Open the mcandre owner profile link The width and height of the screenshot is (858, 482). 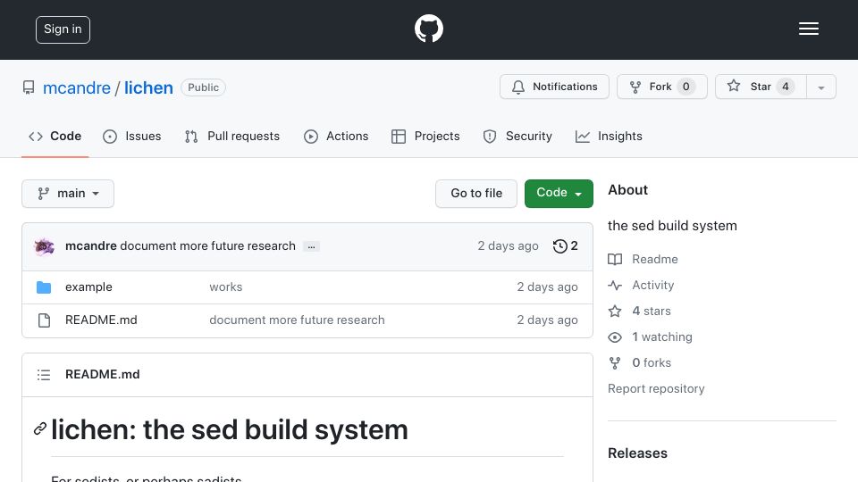click(x=77, y=87)
